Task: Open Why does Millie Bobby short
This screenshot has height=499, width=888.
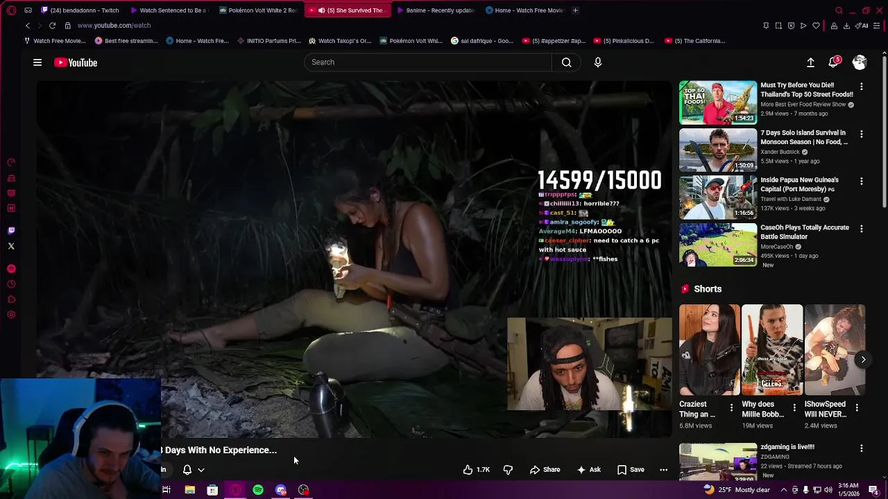Action: pyautogui.click(x=772, y=349)
